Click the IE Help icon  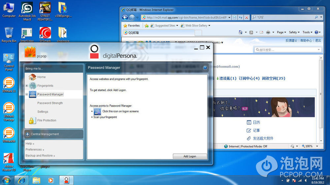pos(316,32)
